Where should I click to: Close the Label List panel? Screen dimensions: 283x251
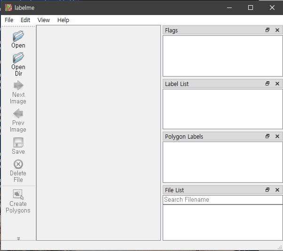277,84
